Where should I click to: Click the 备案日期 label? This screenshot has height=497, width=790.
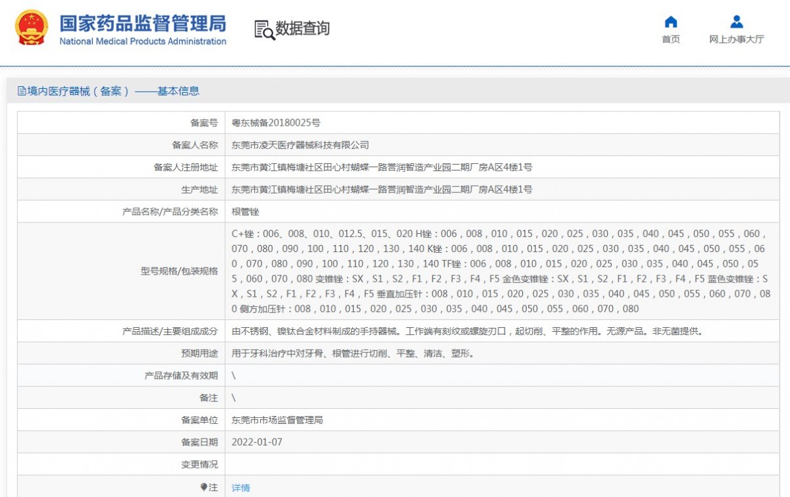[199, 442]
